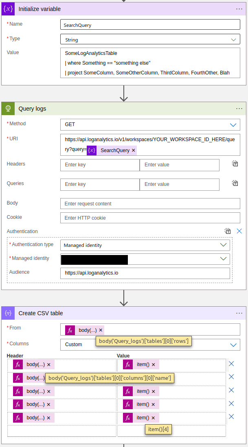
Task: Click fx icon of From body expression
Action: coord(70,330)
